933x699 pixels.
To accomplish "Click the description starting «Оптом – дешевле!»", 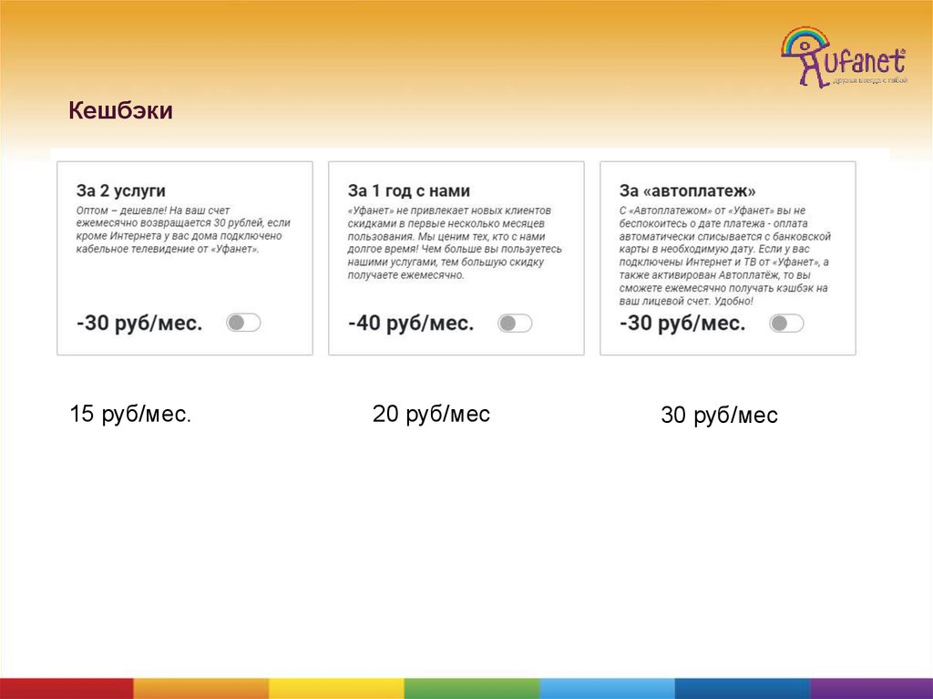I will tap(183, 230).
